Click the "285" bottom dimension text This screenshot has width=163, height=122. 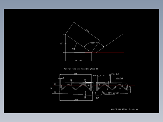pos(76,100)
